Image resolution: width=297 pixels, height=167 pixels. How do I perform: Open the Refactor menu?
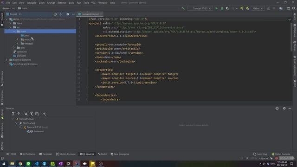(62, 3)
